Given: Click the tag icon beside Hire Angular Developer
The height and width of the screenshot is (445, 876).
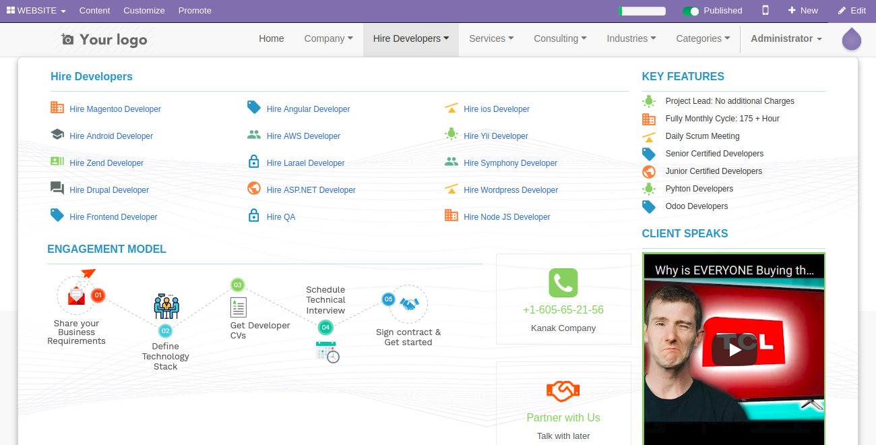Looking at the screenshot, I should [254, 107].
